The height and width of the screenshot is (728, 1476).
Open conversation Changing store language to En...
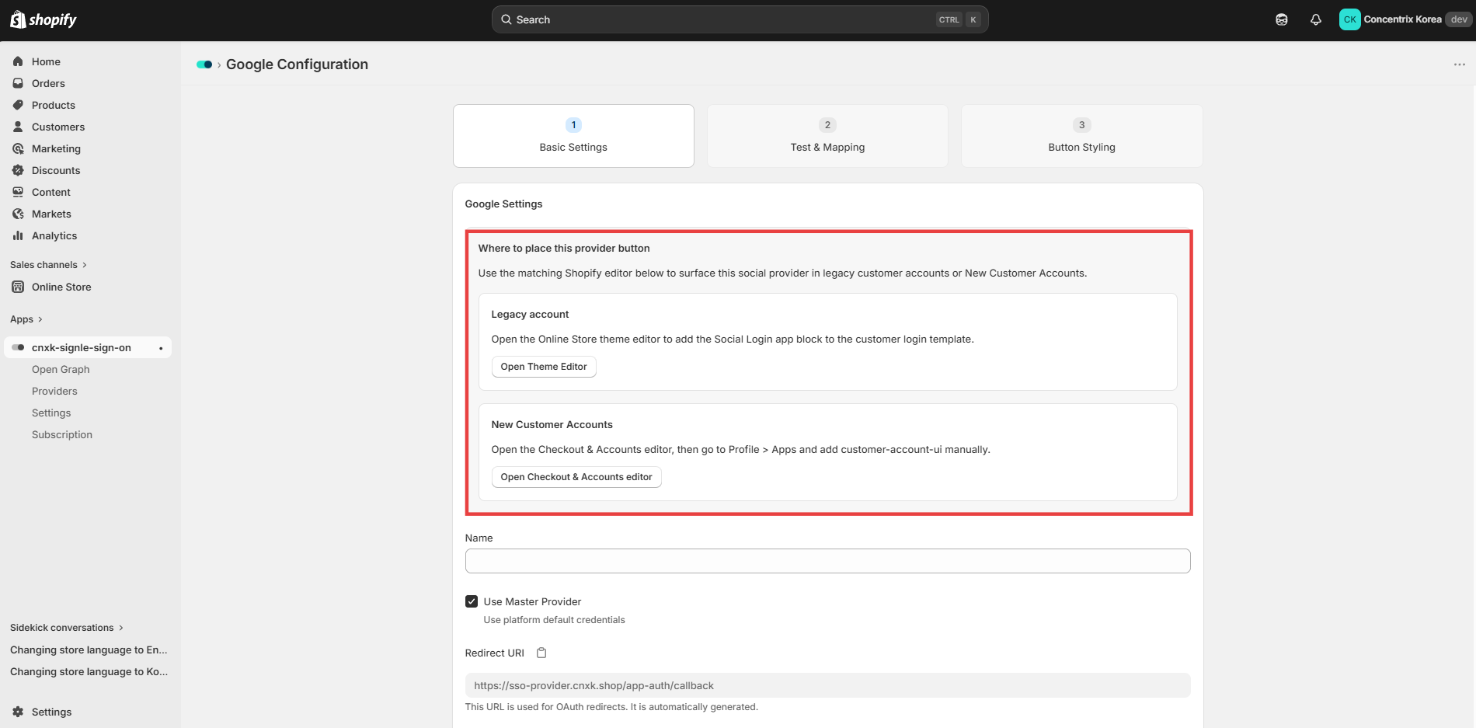point(89,650)
